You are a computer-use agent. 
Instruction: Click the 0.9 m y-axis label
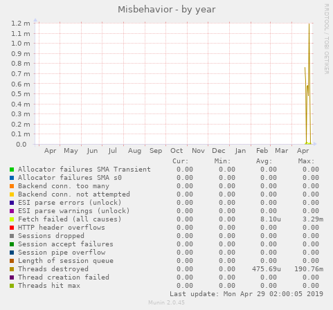tap(21, 54)
